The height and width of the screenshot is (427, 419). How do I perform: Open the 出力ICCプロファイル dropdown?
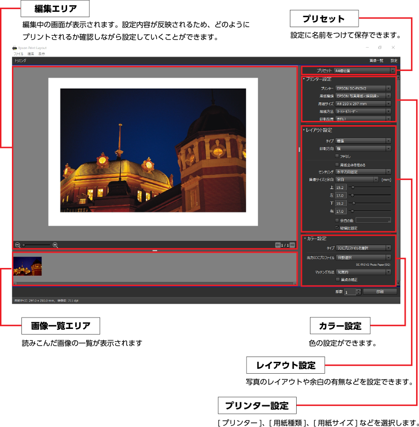[x=363, y=258]
